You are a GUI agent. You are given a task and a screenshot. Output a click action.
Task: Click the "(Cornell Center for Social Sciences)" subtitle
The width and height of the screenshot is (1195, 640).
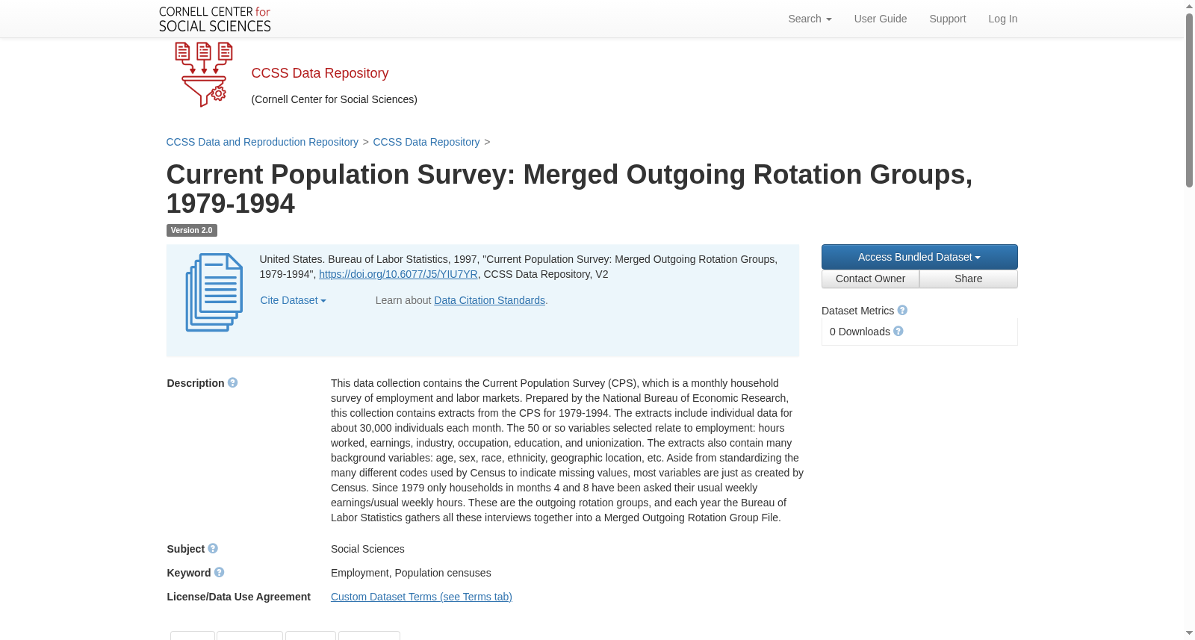tap(334, 99)
